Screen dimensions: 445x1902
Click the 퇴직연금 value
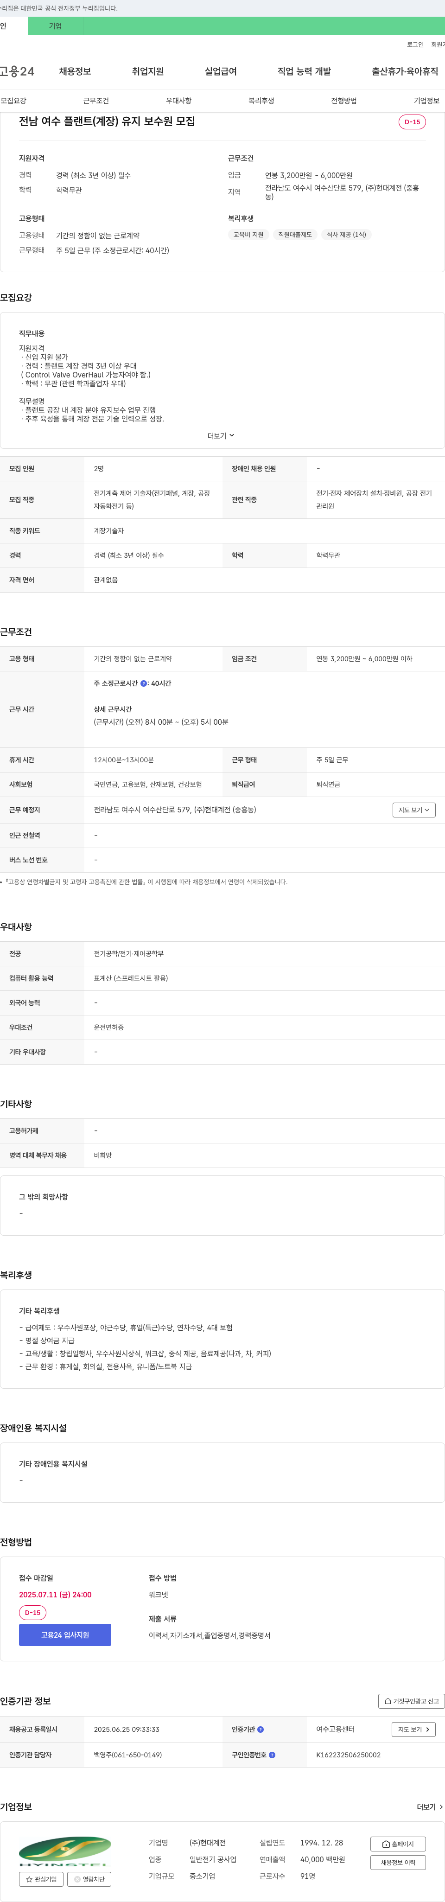coord(328,784)
